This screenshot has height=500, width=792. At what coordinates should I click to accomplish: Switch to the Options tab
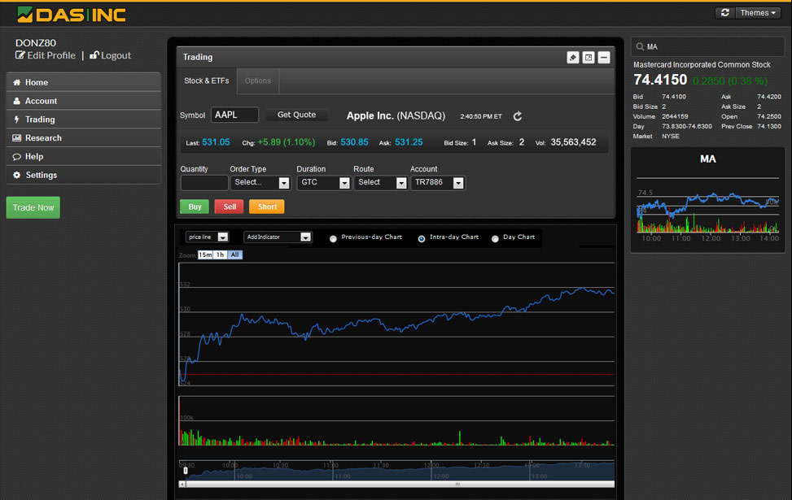(258, 81)
